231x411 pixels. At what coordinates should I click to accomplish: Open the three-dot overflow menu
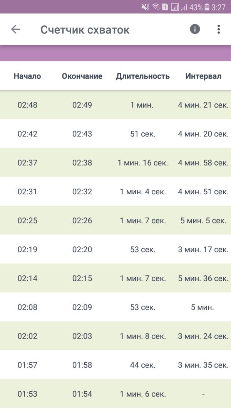[x=218, y=29]
